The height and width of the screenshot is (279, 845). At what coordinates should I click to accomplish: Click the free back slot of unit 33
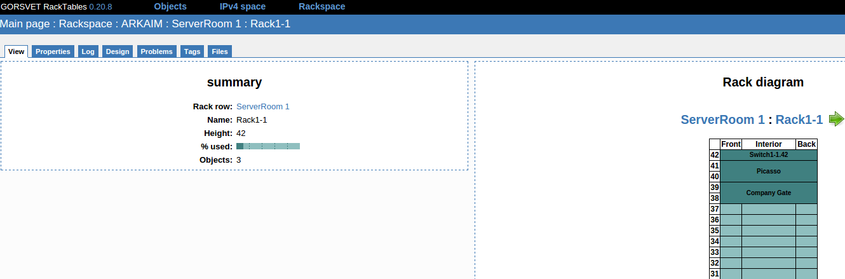(806, 252)
